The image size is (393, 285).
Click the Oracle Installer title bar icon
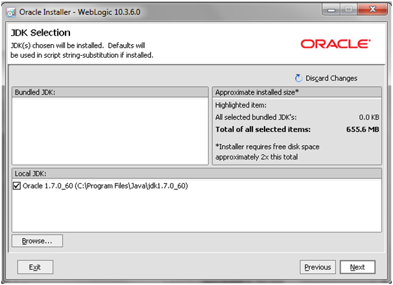11,12
